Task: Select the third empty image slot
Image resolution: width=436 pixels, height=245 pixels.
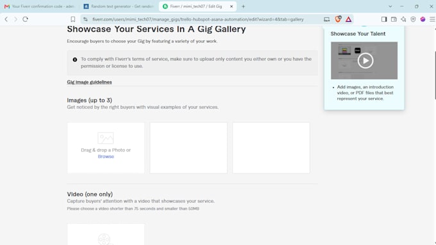Action: (x=271, y=148)
